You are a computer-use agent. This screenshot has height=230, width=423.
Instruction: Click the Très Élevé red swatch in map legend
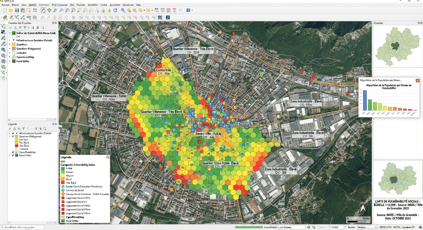click(63, 182)
